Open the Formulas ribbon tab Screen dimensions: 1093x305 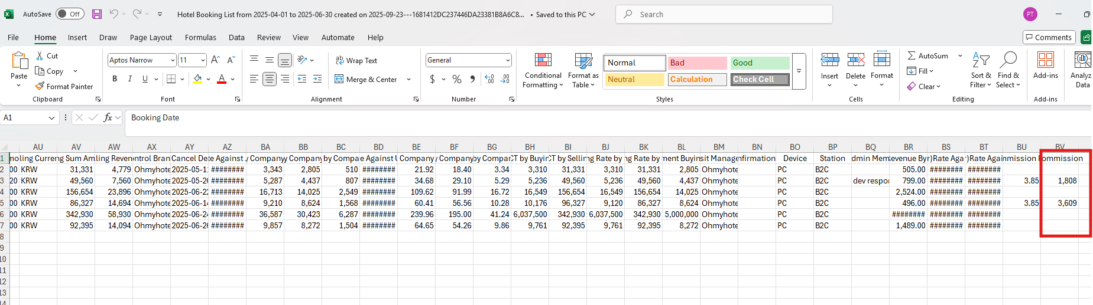(200, 37)
